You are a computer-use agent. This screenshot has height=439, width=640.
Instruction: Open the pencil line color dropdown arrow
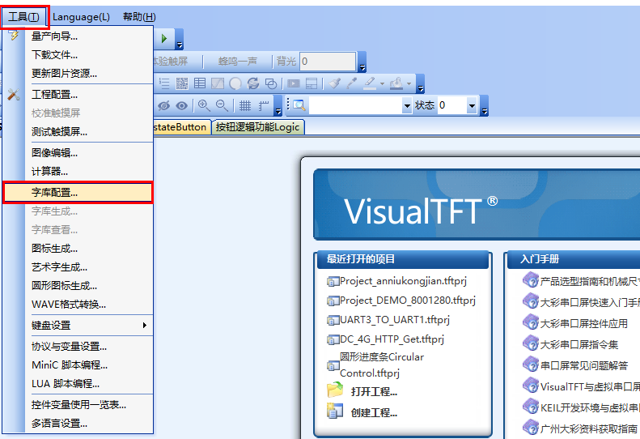coord(382,83)
